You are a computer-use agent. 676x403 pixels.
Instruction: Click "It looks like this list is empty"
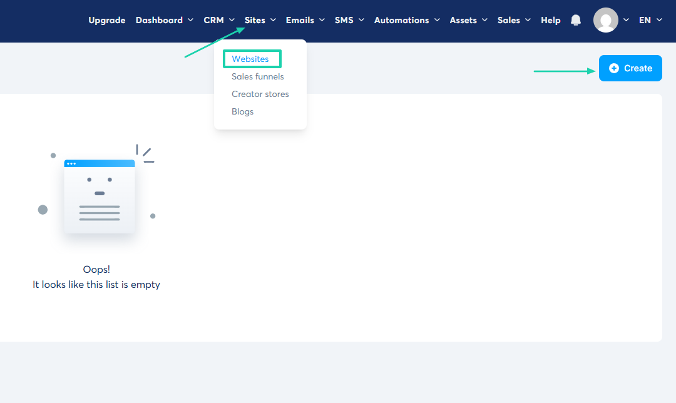(x=96, y=285)
